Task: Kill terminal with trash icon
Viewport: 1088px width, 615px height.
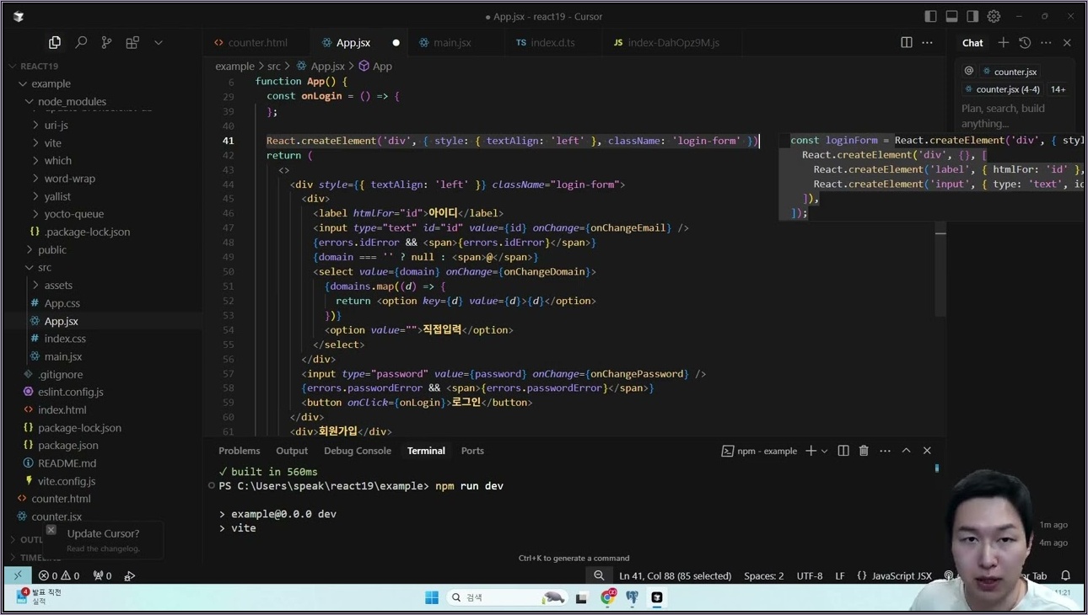Action: pos(864,451)
